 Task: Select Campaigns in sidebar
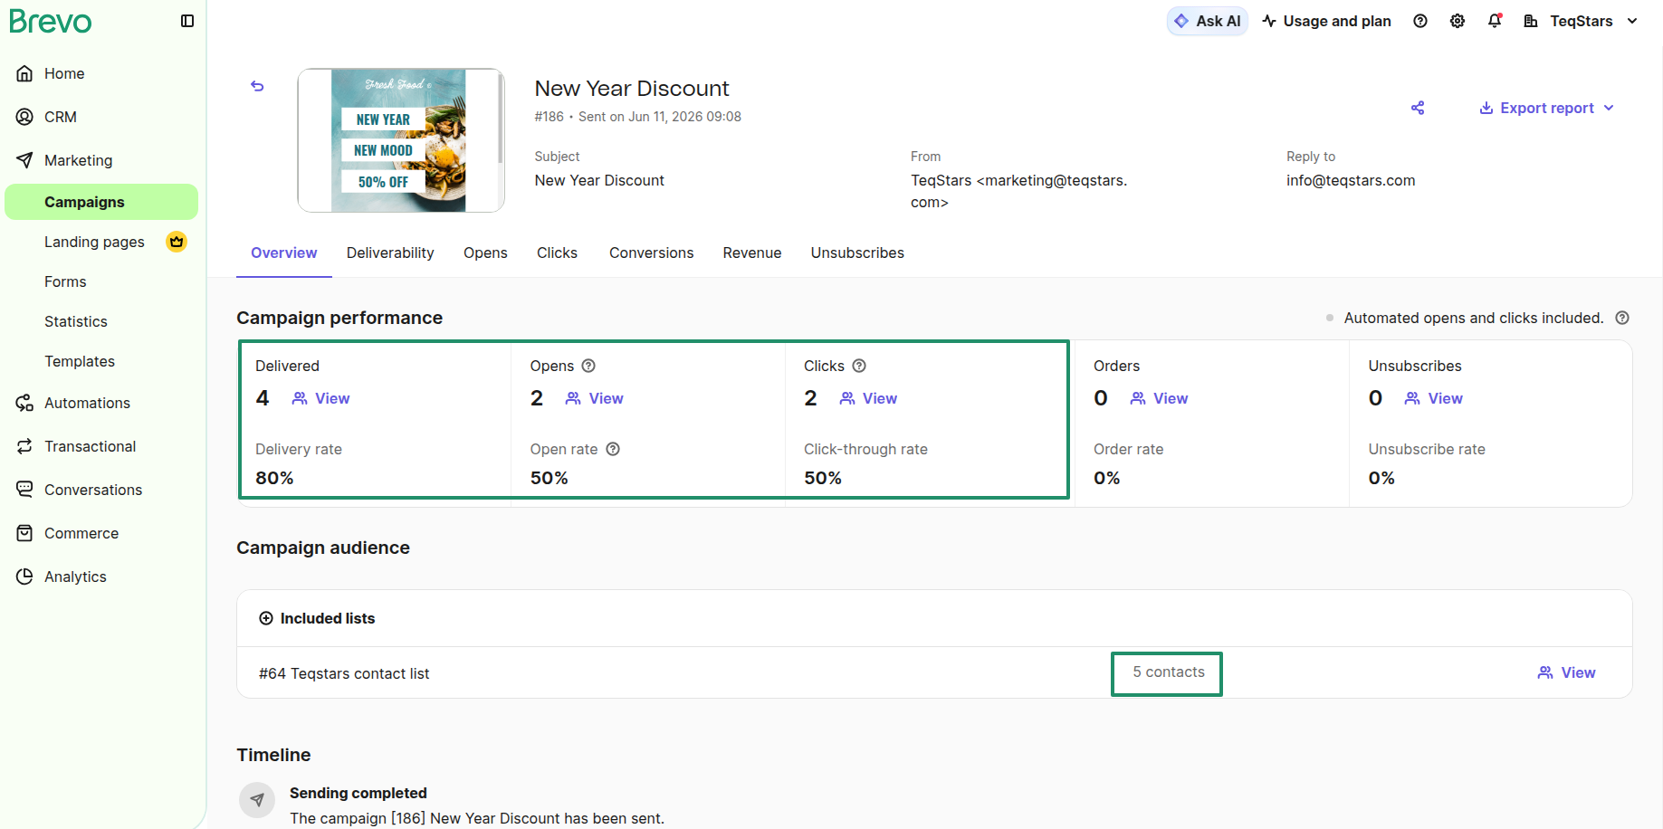(101, 202)
